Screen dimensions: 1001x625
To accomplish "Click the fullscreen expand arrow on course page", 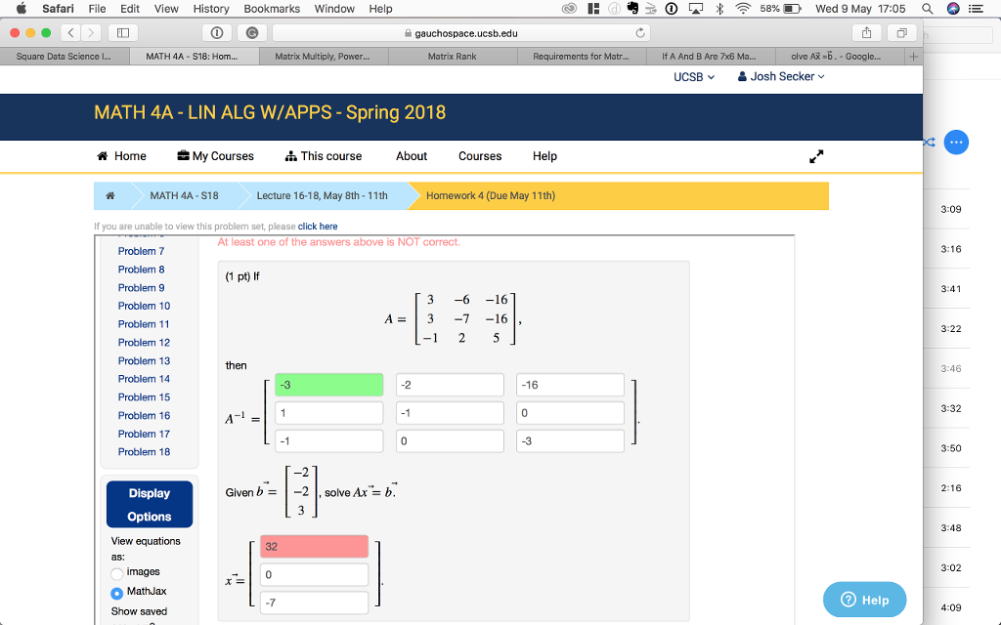I will (x=816, y=155).
